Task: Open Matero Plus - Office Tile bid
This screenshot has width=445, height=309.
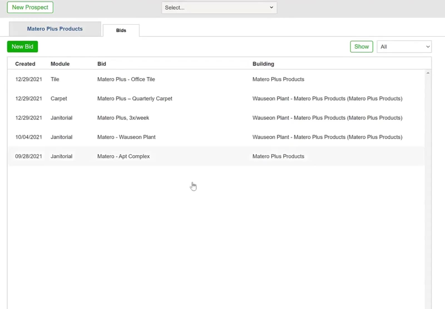Action: 126,79
